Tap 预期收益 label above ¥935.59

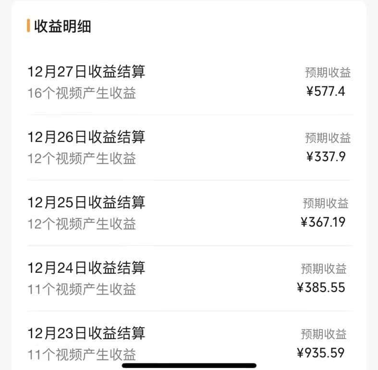tap(324, 334)
